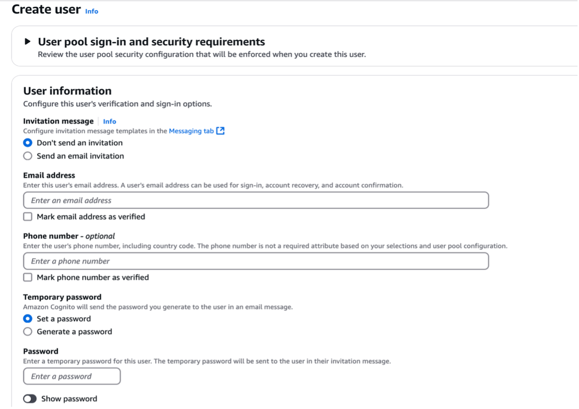This screenshot has height=409, width=579.
Task: Click the external link icon beside Messaging tab
Action: coord(220,130)
